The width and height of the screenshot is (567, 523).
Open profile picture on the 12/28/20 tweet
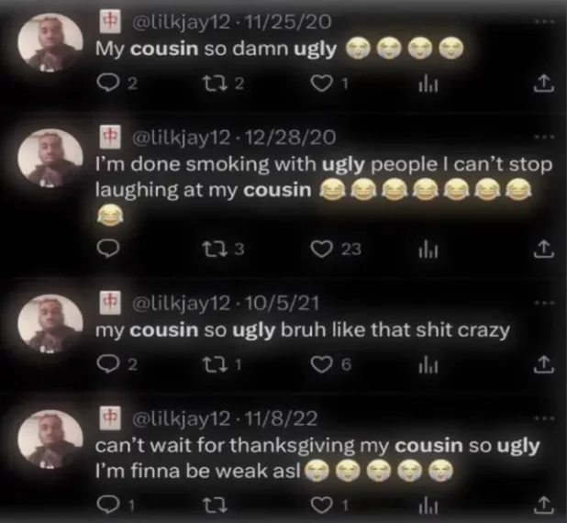click(50, 158)
